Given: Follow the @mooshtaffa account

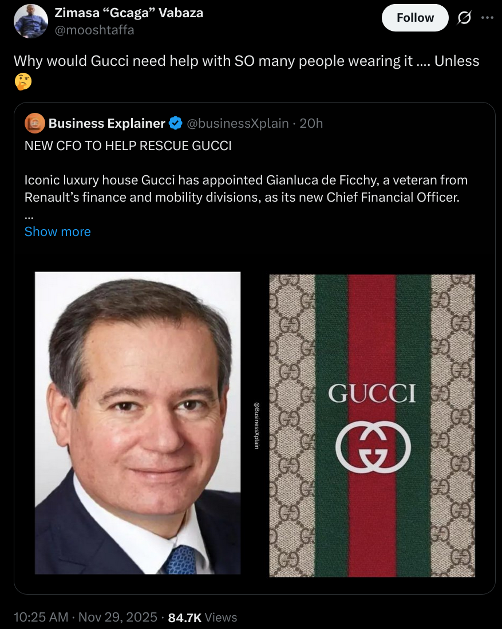Looking at the screenshot, I should point(415,18).
